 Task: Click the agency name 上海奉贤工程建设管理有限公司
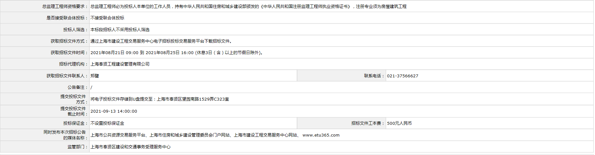point(120,64)
